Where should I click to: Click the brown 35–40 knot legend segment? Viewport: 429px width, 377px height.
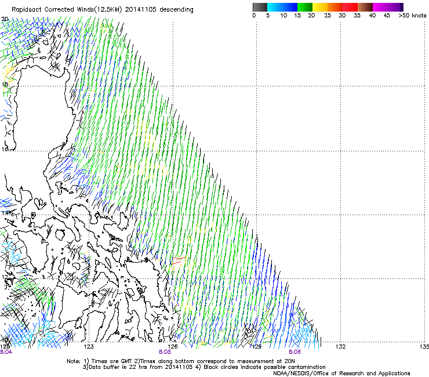365,7
